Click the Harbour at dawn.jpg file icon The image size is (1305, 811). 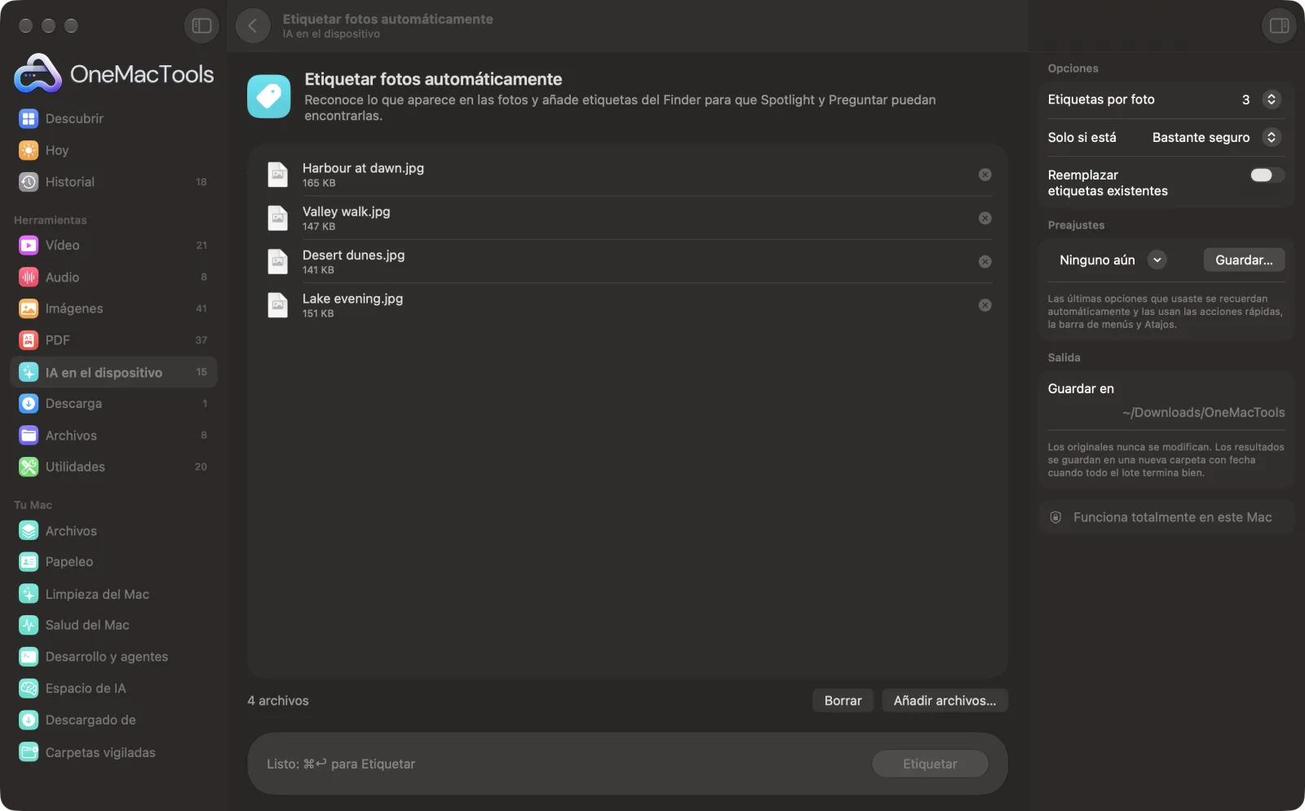[278, 175]
